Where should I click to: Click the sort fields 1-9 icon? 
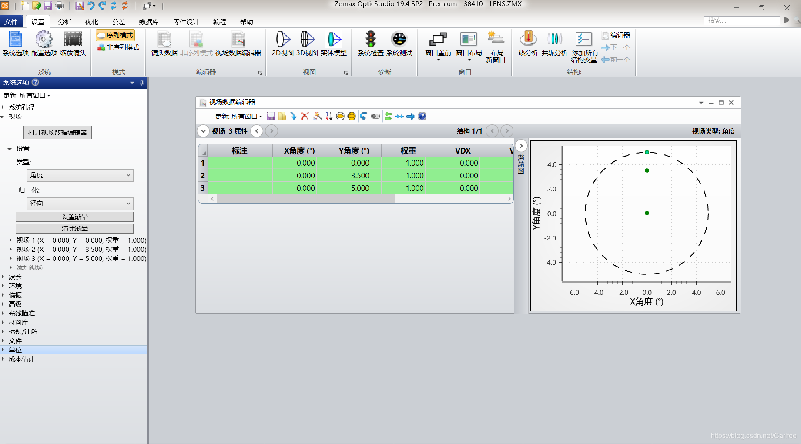(x=329, y=116)
